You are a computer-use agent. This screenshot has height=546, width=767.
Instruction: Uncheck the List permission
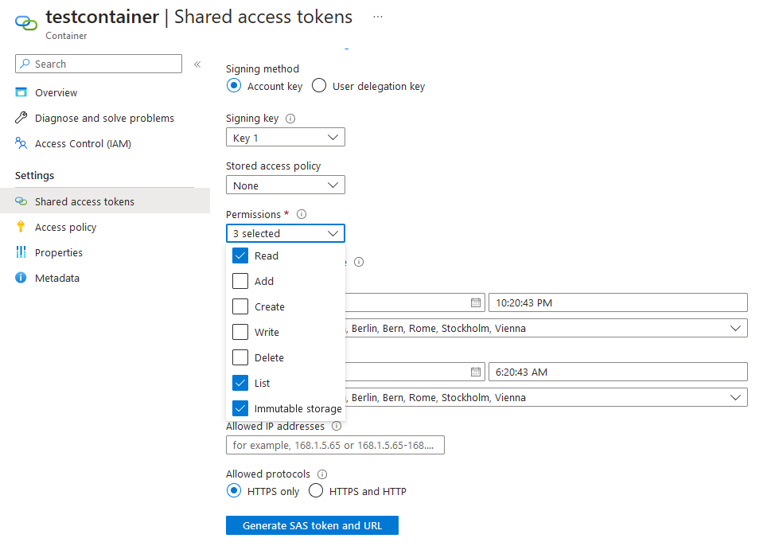pos(240,383)
